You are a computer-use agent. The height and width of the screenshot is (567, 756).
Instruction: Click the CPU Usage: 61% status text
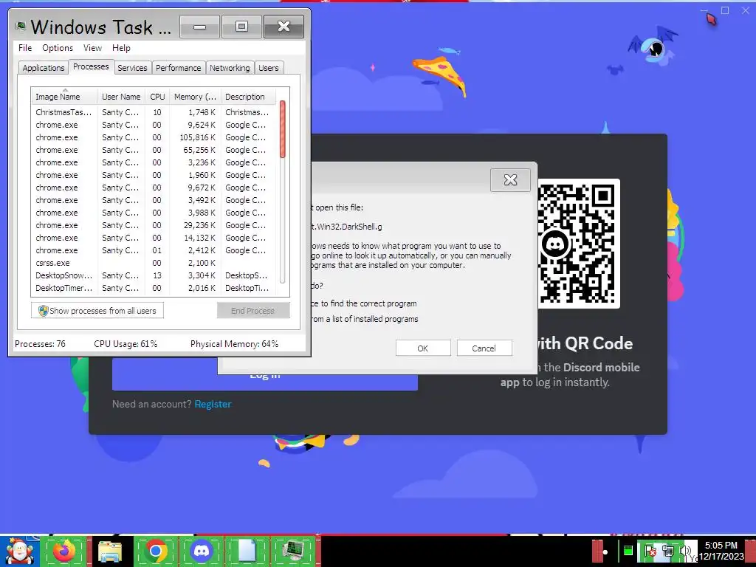[x=126, y=344]
